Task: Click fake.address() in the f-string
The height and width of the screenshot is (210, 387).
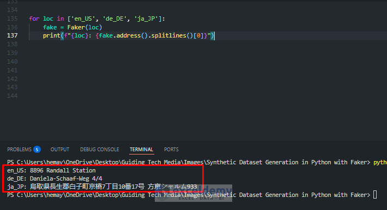Action: point(123,36)
